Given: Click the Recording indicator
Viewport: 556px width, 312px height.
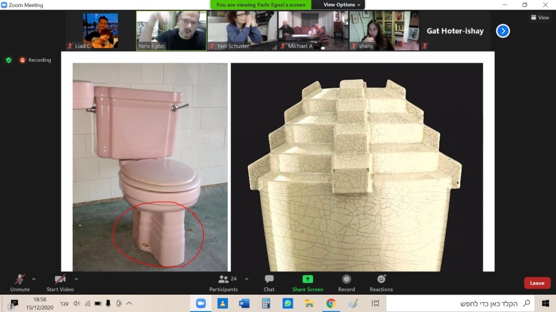Looking at the screenshot, I should pyautogui.click(x=35, y=60).
